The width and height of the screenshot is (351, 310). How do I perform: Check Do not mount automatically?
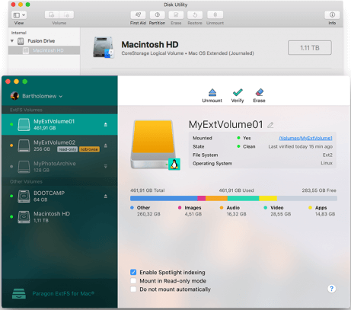coord(133,289)
